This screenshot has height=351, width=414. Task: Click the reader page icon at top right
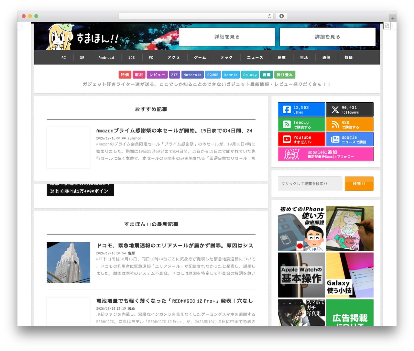point(387,26)
